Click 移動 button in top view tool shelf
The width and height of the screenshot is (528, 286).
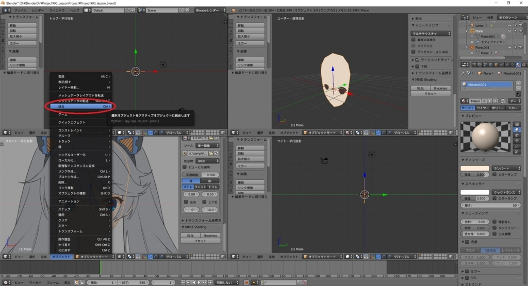(22, 26)
